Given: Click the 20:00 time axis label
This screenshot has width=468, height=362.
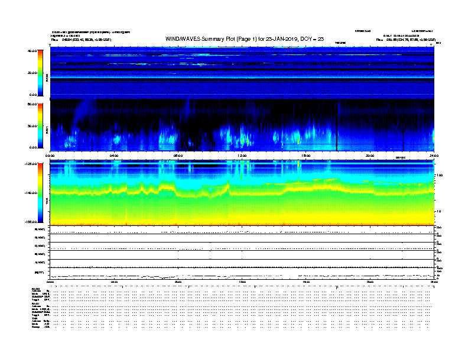Looking at the screenshot, I should pyautogui.click(x=370, y=156).
